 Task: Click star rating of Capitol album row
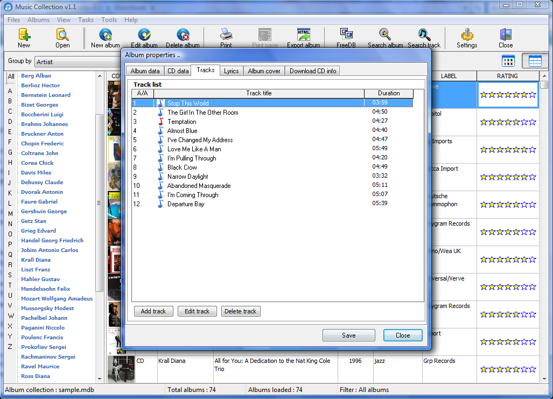[x=508, y=122]
